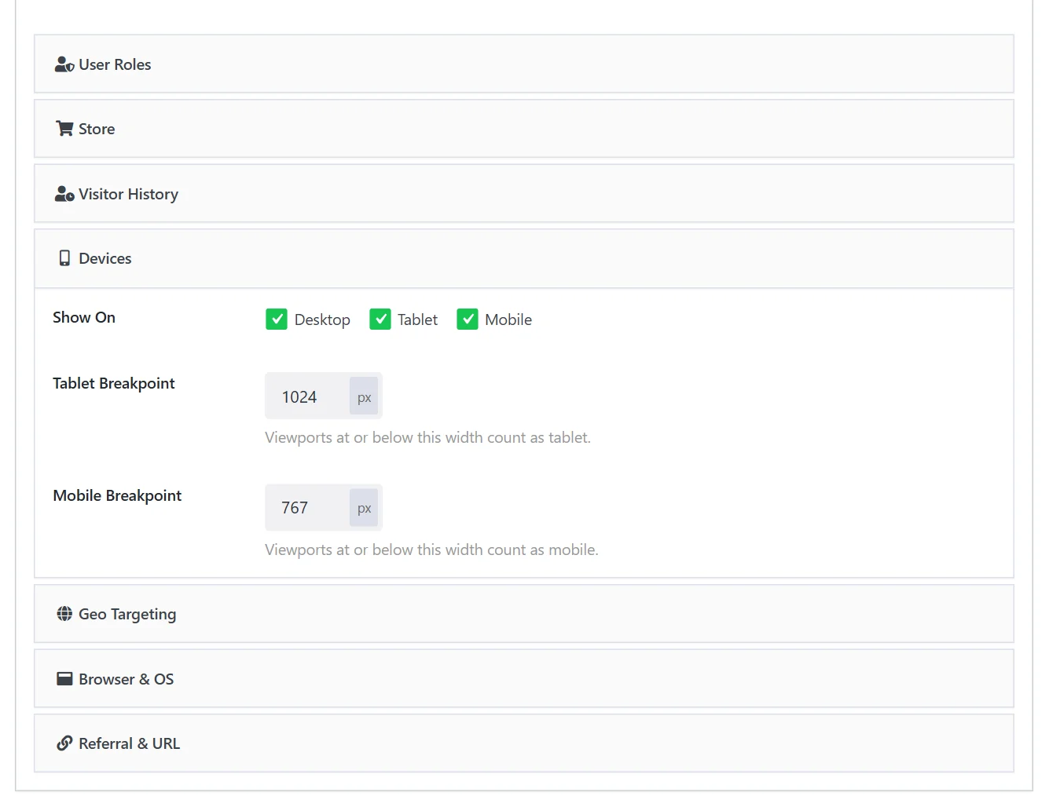Click the Desktop checkbox label

tap(322, 320)
